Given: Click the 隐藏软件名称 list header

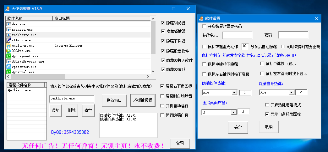Looking at the screenshot, I should point(26,85).
